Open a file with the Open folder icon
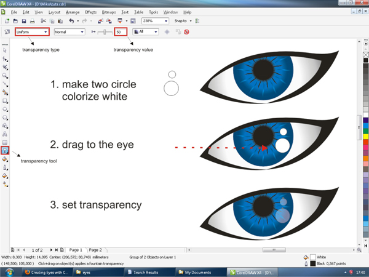The width and height of the screenshot is (369, 277). click(x=15, y=21)
